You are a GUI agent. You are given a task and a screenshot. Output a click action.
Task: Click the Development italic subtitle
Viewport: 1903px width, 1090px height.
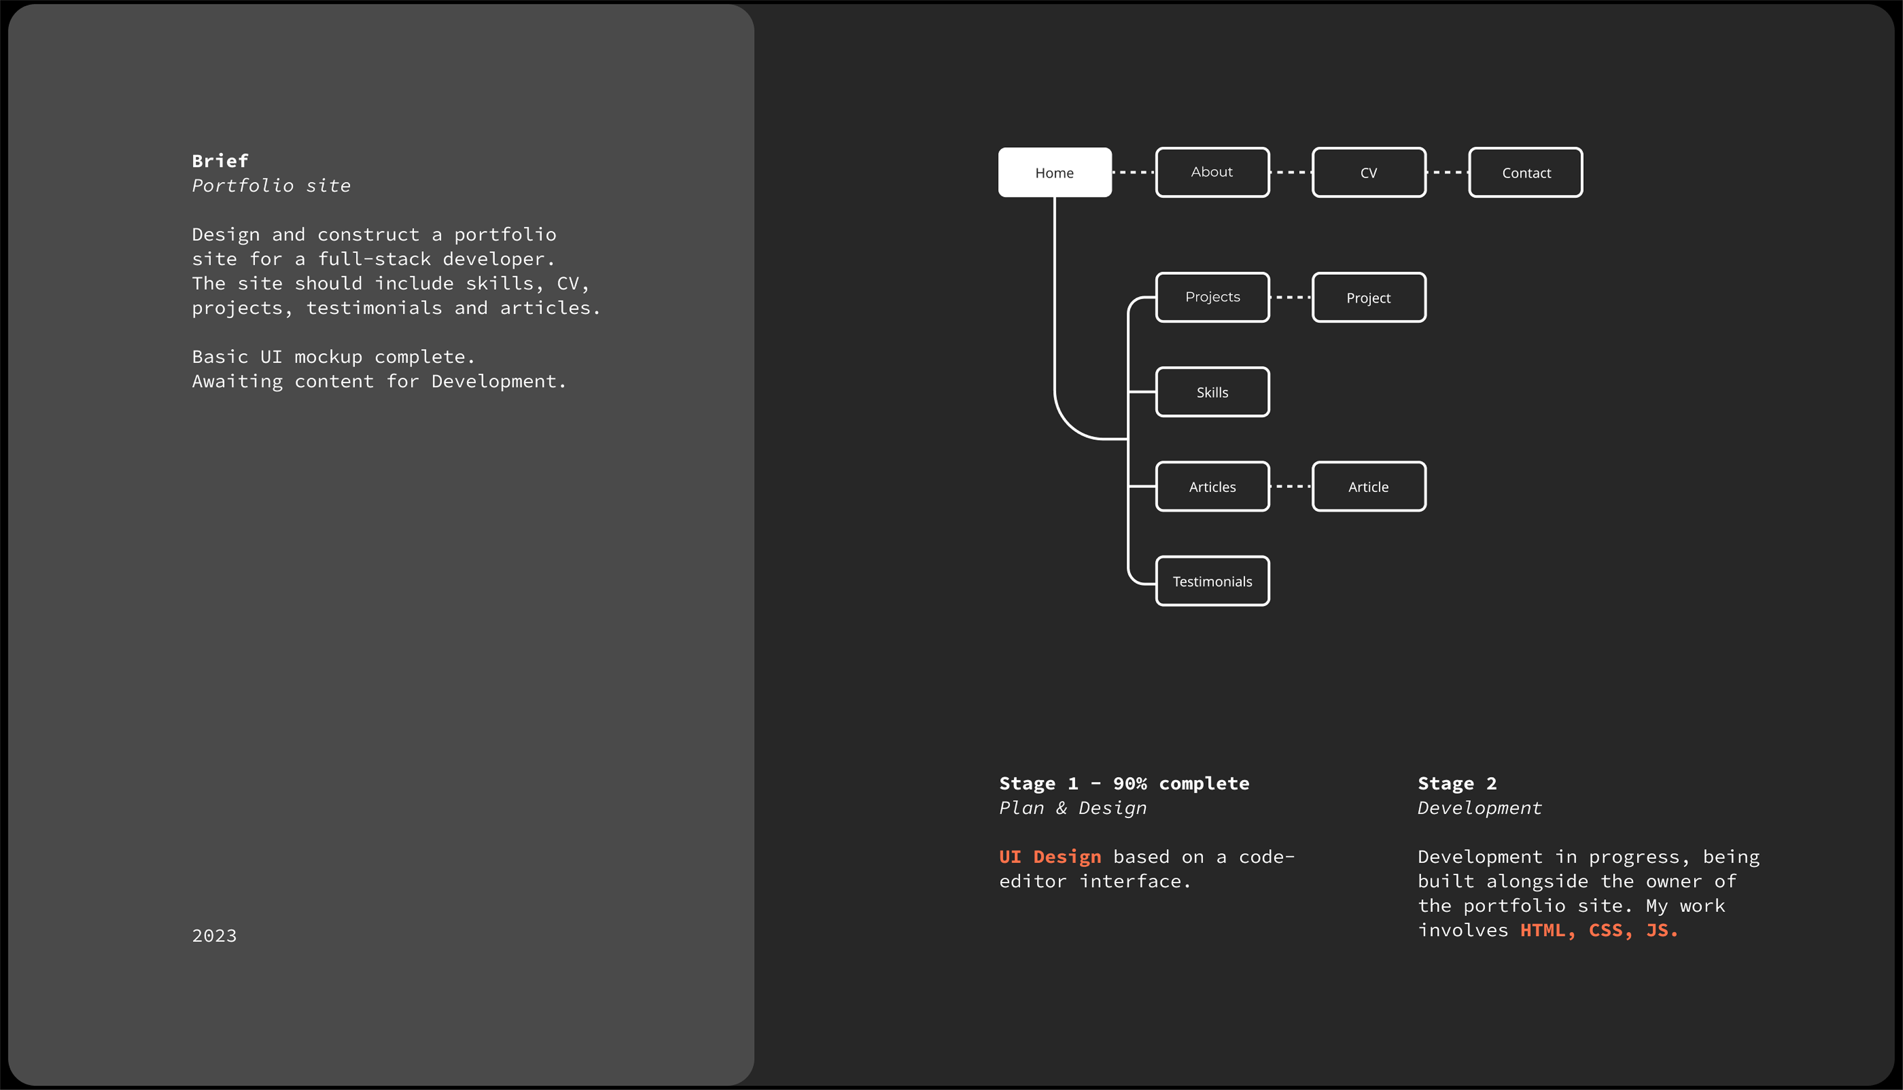[x=1479, y=808]
